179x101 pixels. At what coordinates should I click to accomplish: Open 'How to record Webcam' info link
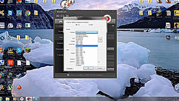click(87, 75)
